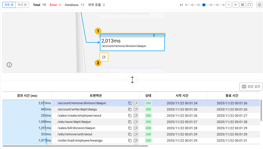The height and width of the screenshot is (149, 263).
Task: Open the settings gear icon
Action: [x=260, y=5]
